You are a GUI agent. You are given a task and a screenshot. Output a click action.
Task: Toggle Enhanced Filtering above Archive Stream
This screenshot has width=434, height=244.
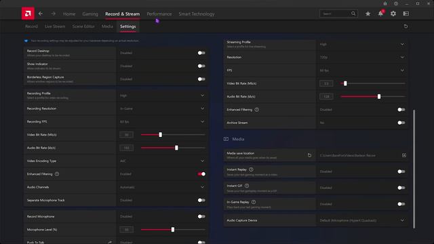click(401, 110)
